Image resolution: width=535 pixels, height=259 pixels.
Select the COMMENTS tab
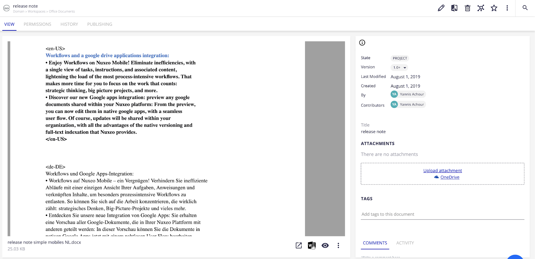pyautogui.click(x=375, y=243)
